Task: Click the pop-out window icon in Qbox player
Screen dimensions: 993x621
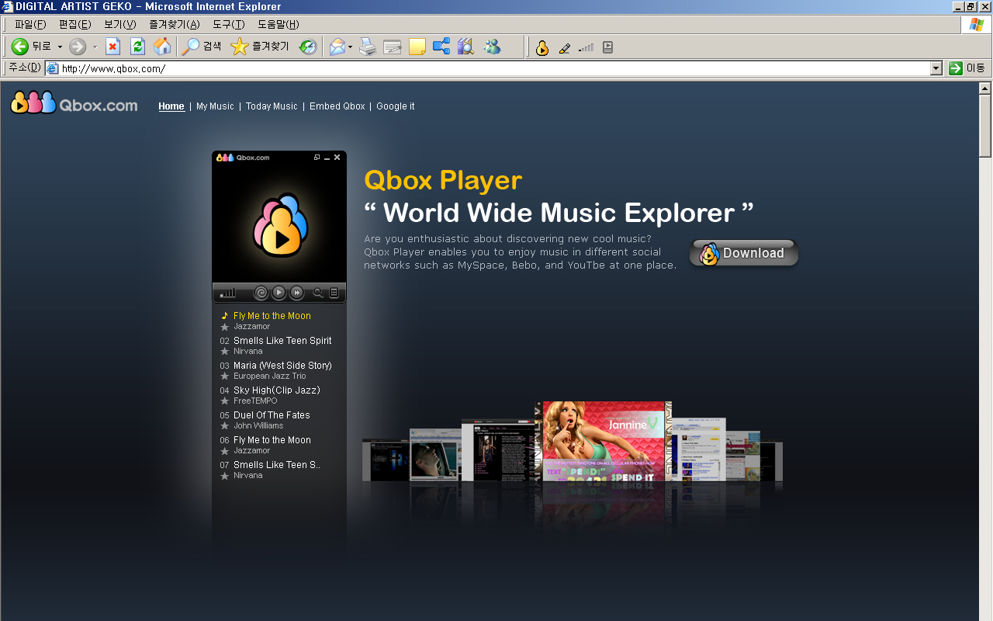Action: pyautogui.click(x=317, y=158)
